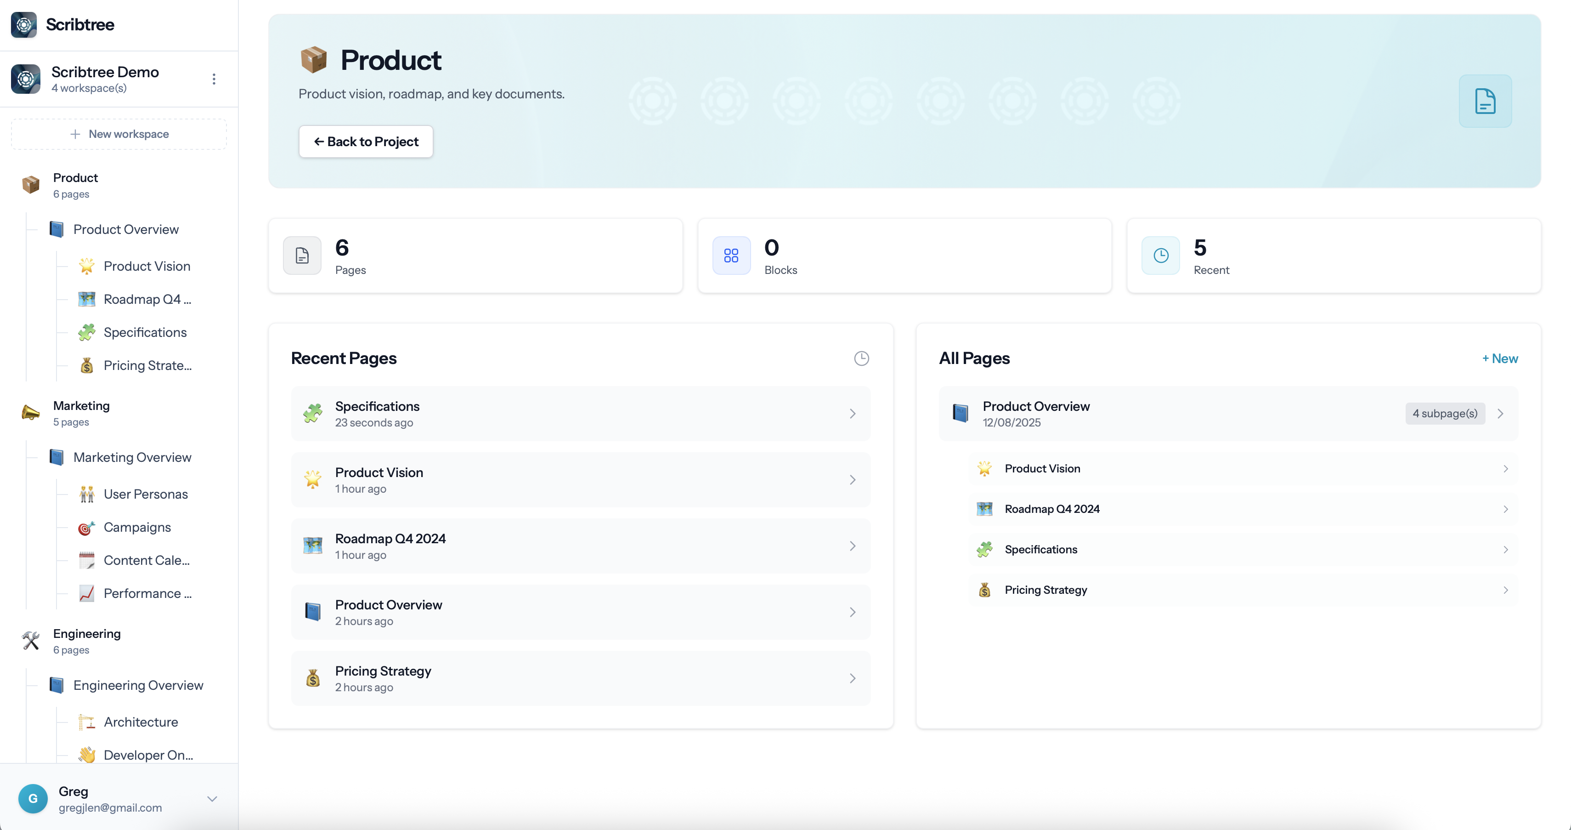Click the star icon of Product Vision in All Pages
The image size is (1571, 830).
(984, 469)
